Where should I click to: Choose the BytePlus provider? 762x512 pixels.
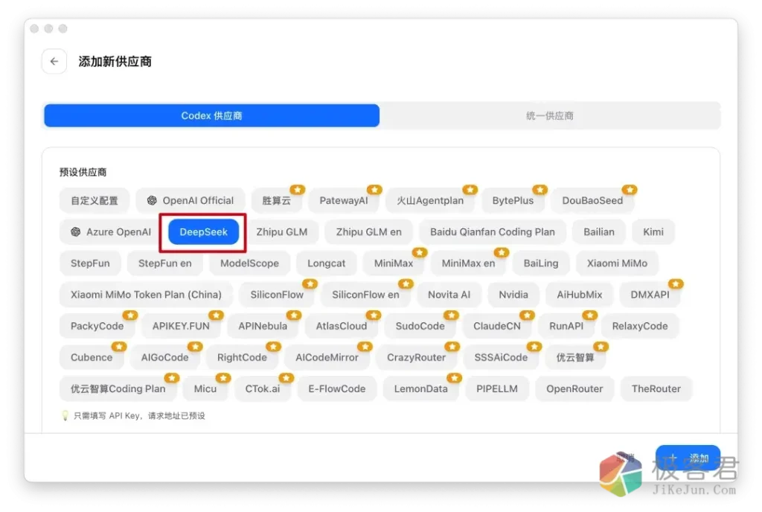[x=513, y=201]
